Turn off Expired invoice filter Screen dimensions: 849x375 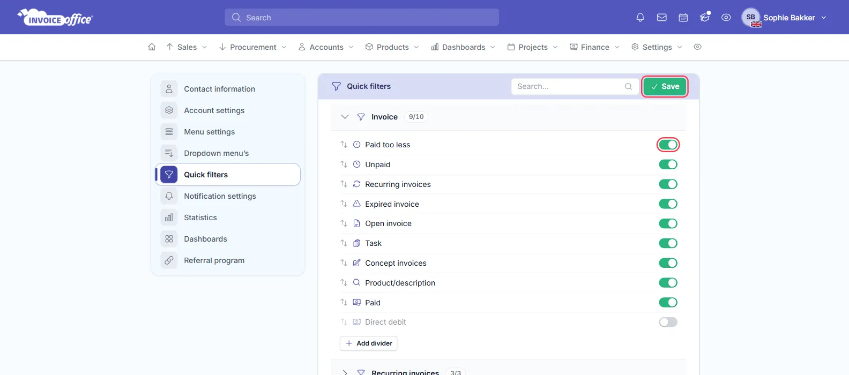pyautogui.click(x=668, y=204)
